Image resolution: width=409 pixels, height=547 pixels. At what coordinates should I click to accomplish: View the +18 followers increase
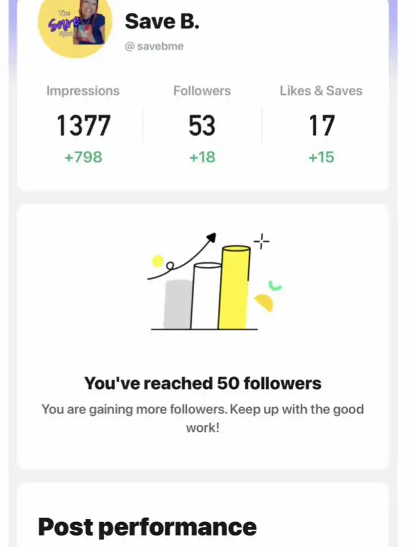click(202, 157)
